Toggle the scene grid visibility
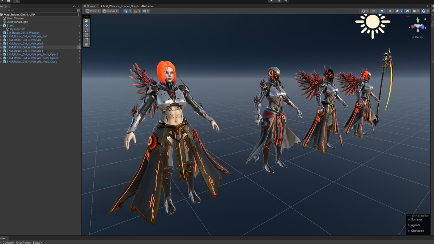The height and width of the screenshot is (244, 434). tap(126, 11)
